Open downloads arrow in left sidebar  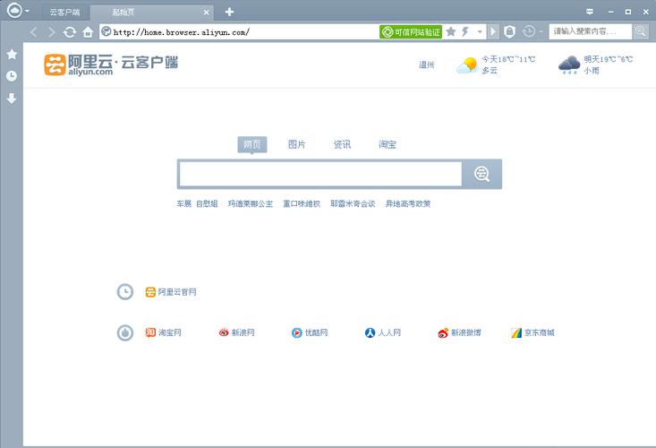point(12,99)
